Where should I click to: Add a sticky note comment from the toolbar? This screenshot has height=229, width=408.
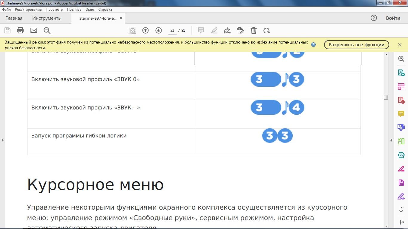pos(201,30)
